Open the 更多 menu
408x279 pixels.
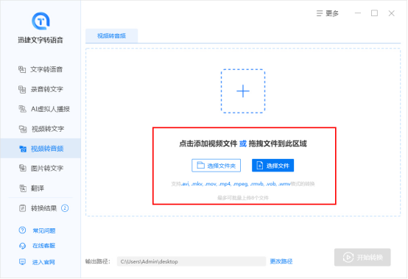point(327,13)
